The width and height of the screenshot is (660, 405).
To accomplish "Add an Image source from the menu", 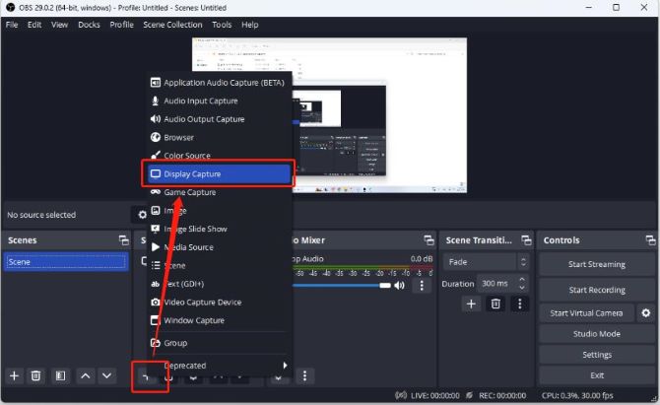I will point(218,211).
